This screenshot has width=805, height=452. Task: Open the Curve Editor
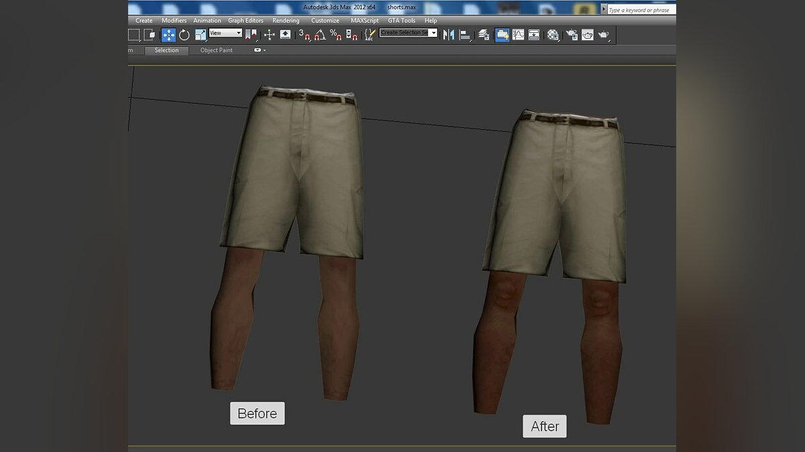[519, 35]
